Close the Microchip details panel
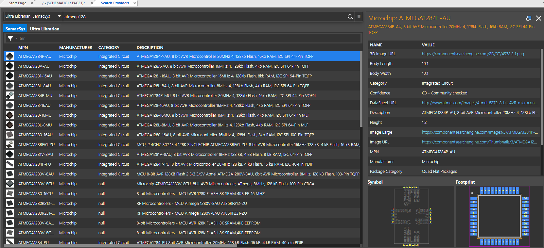The height and width of the screenshot is (248, 544). coord(538,18)
